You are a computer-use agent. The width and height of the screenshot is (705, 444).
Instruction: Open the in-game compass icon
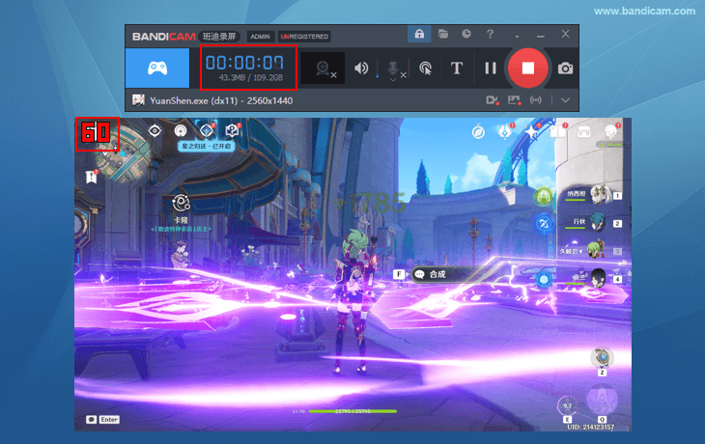[476, 131]
